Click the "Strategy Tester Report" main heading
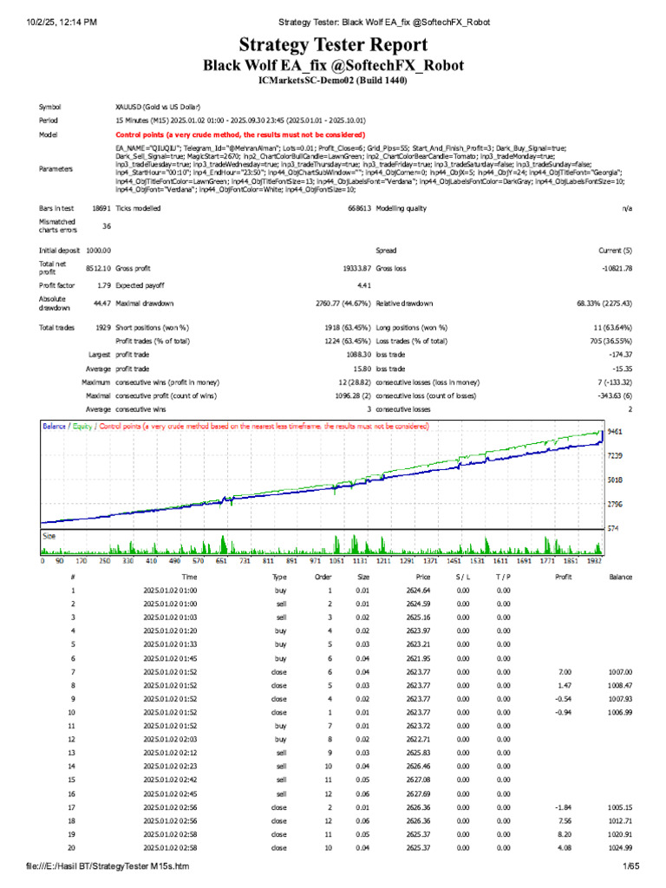This screenshot has width=666, height=888. click(333, 44)
